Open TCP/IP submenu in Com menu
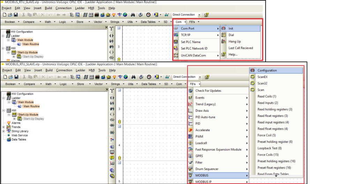 click(196, 35)
